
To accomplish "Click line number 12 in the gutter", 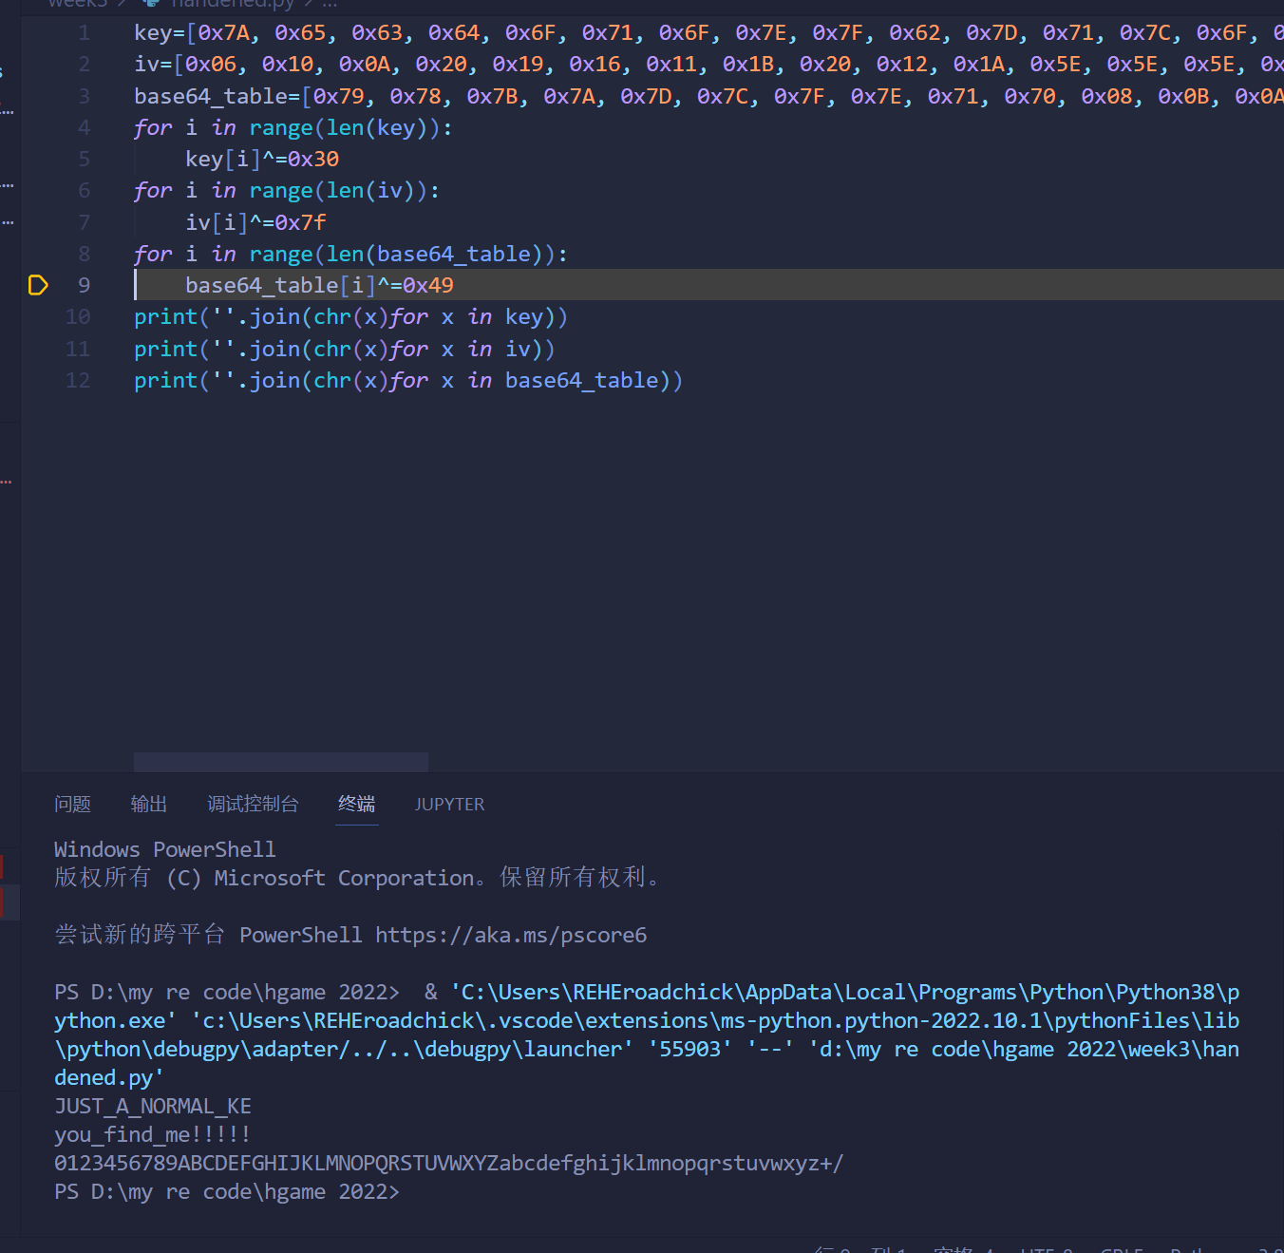I will (78, 381).
